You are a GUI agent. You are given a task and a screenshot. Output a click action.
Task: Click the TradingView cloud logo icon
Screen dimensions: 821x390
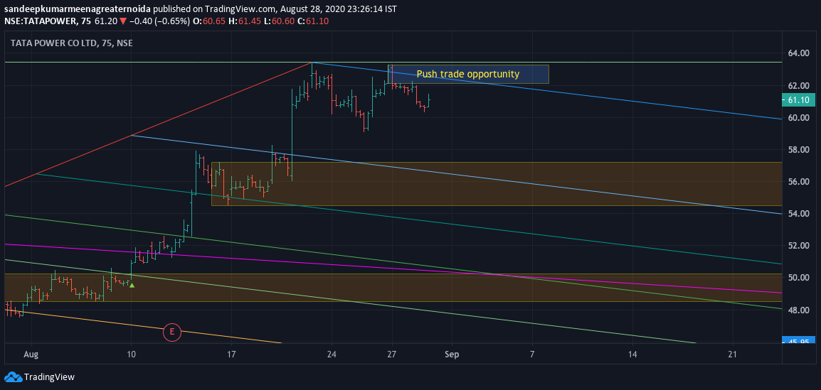[13, 377]
